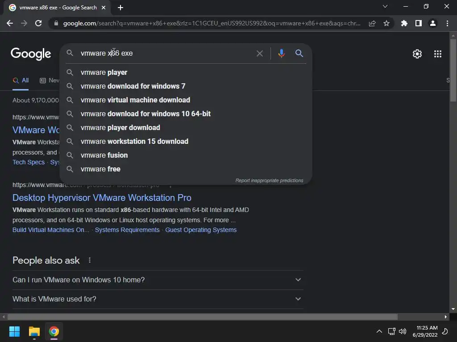The height and width of the screenshot is (342, 457).
Task: Open network status tray icon
Action: pyautogui.click(x=391, y=331)
